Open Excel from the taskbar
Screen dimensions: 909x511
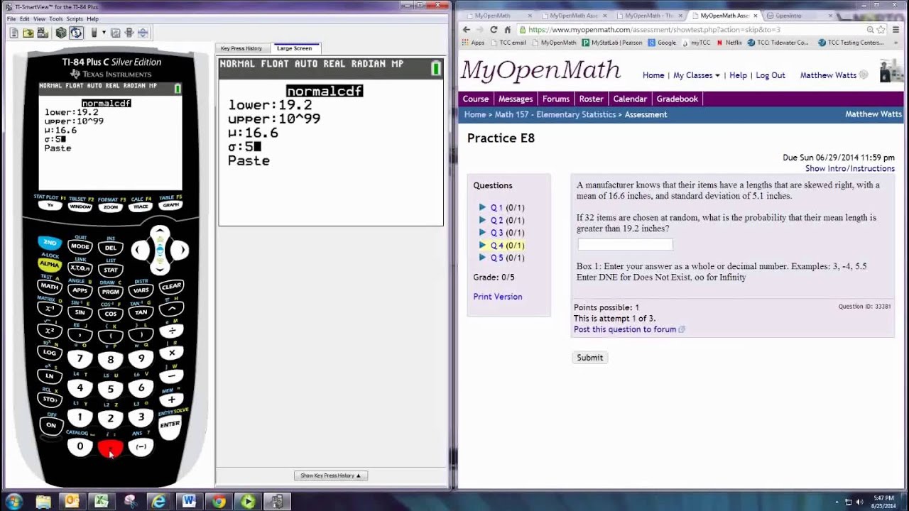(102, 502)
